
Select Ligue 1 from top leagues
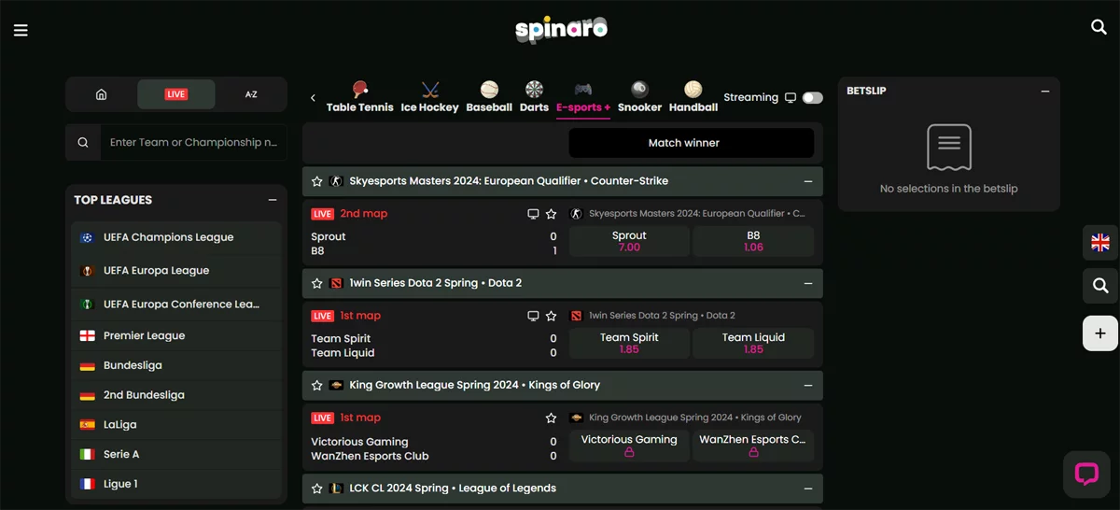coord(175,484)
